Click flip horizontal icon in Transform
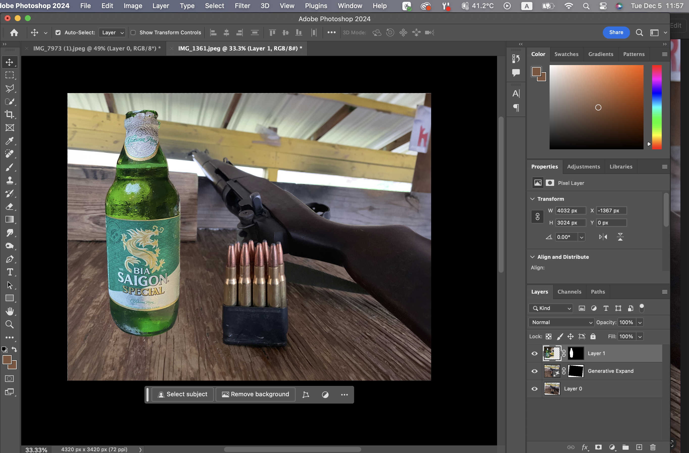This screenshot has height=453, width=689. 603,237
